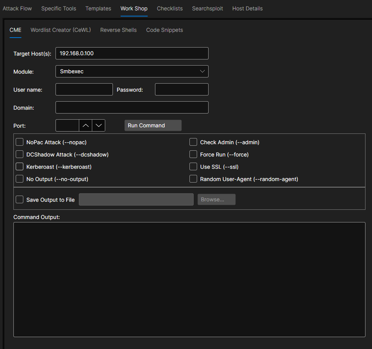Viewport: 372px width, 349px height.
Task: Enable the NoPac Attack checkbox
Action: (20, 142)
